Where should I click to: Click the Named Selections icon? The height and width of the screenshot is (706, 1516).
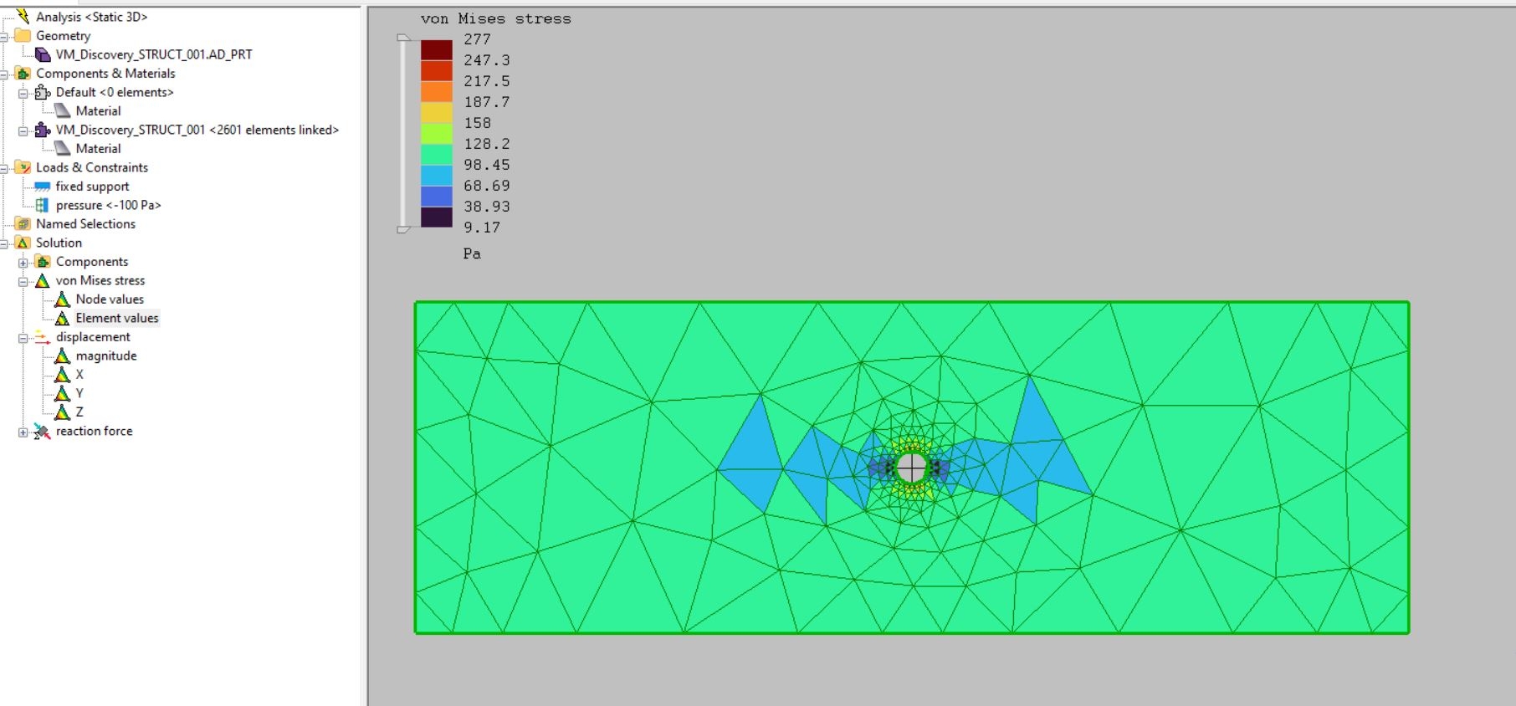tap(23, 224)
